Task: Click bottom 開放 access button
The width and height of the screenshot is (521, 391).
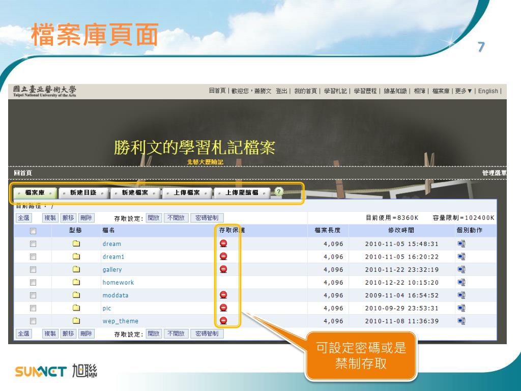Action: point(154,333)
